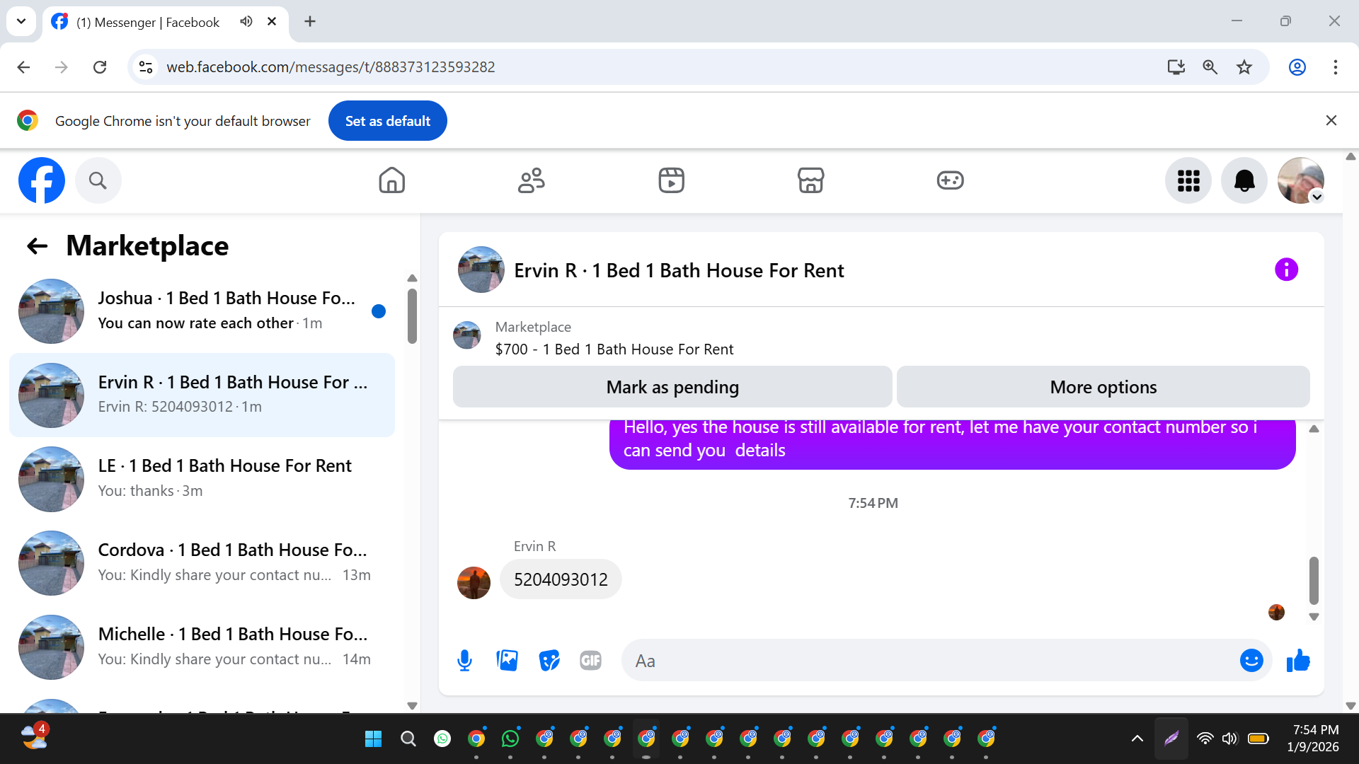Open conversation information purple icon

coord(1286,270)
